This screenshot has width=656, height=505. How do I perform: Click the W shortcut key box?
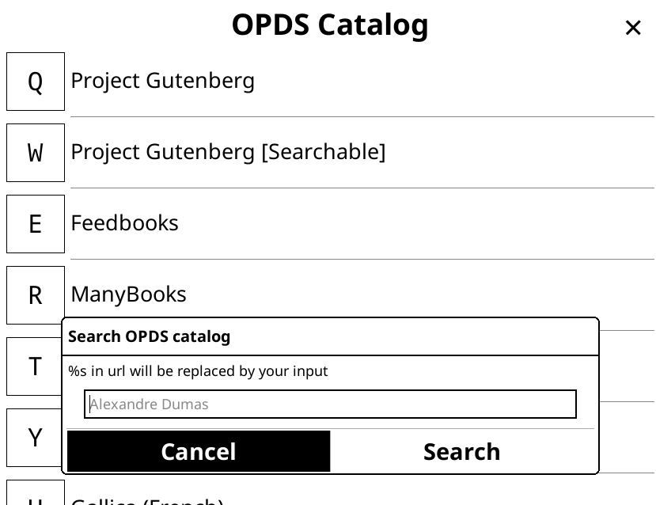pos(35,152)
